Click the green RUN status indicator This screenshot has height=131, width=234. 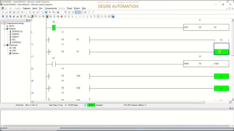click(x=91, y=105)
